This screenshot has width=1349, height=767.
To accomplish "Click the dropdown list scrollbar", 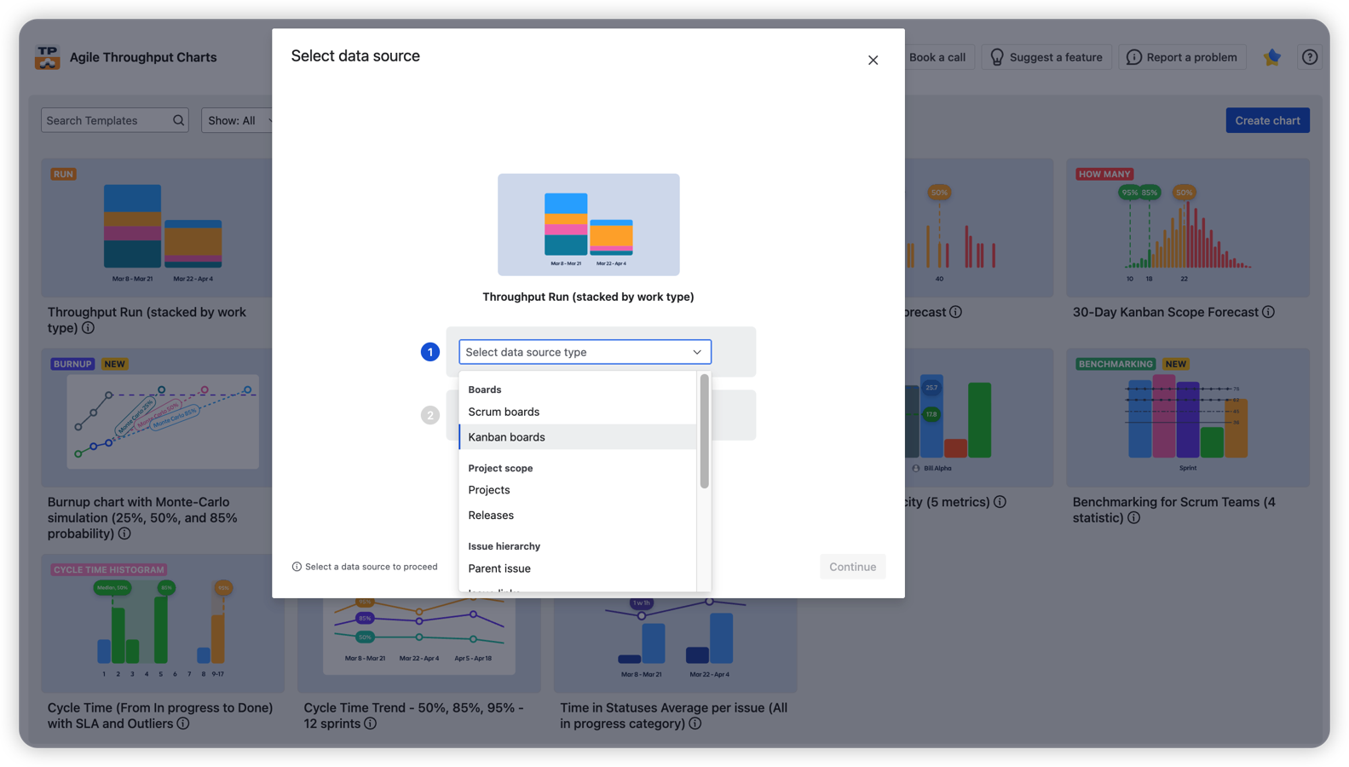I will point(704,431).
